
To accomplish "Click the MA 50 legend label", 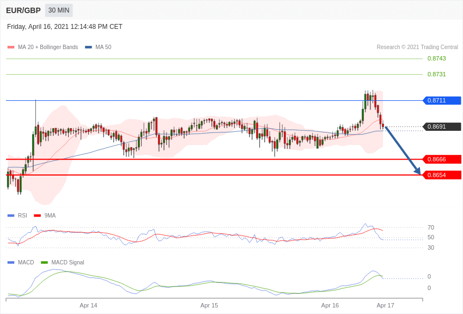I will [103, 47].
